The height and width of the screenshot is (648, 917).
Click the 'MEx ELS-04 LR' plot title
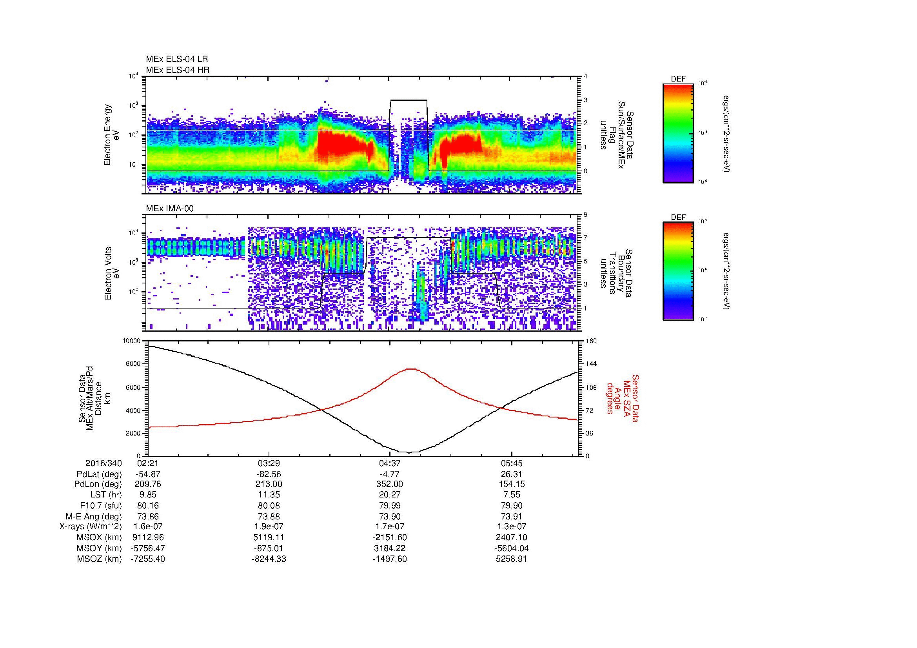[177, 59]
